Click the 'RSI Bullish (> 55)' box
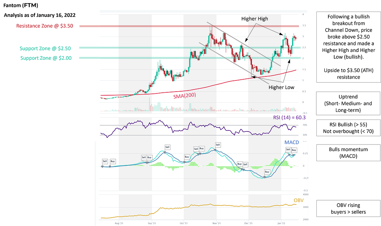The height and width of the screenshot is (226, 381). coord(348,128)
